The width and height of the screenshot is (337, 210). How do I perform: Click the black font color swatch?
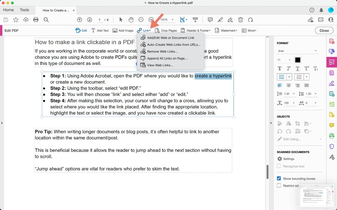tap(298, 60)
